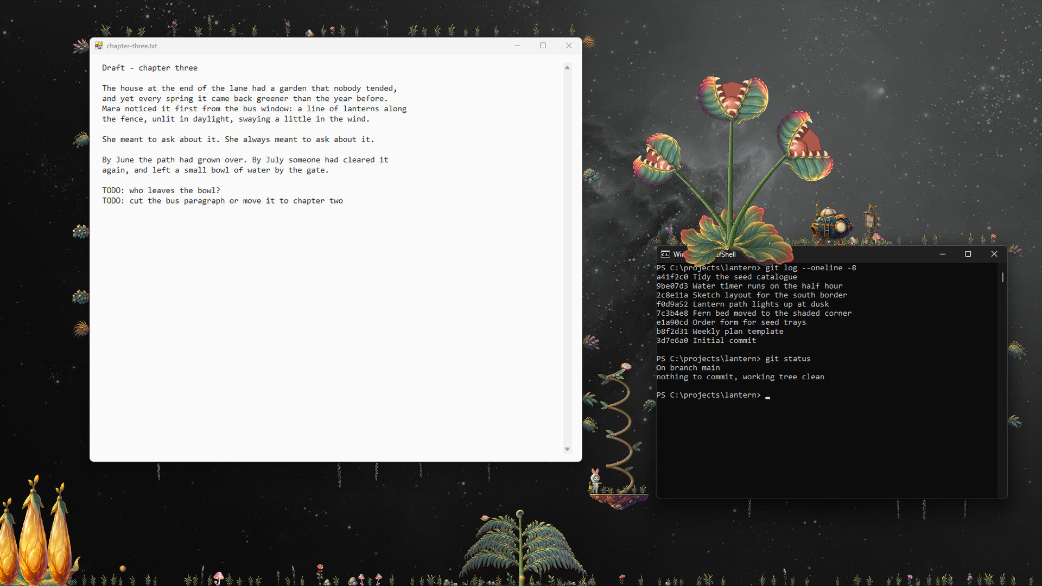Click the line 'the fence, unlit in daylight'
This screenshot has height=586, width=1042.
[x=236, y=119]
